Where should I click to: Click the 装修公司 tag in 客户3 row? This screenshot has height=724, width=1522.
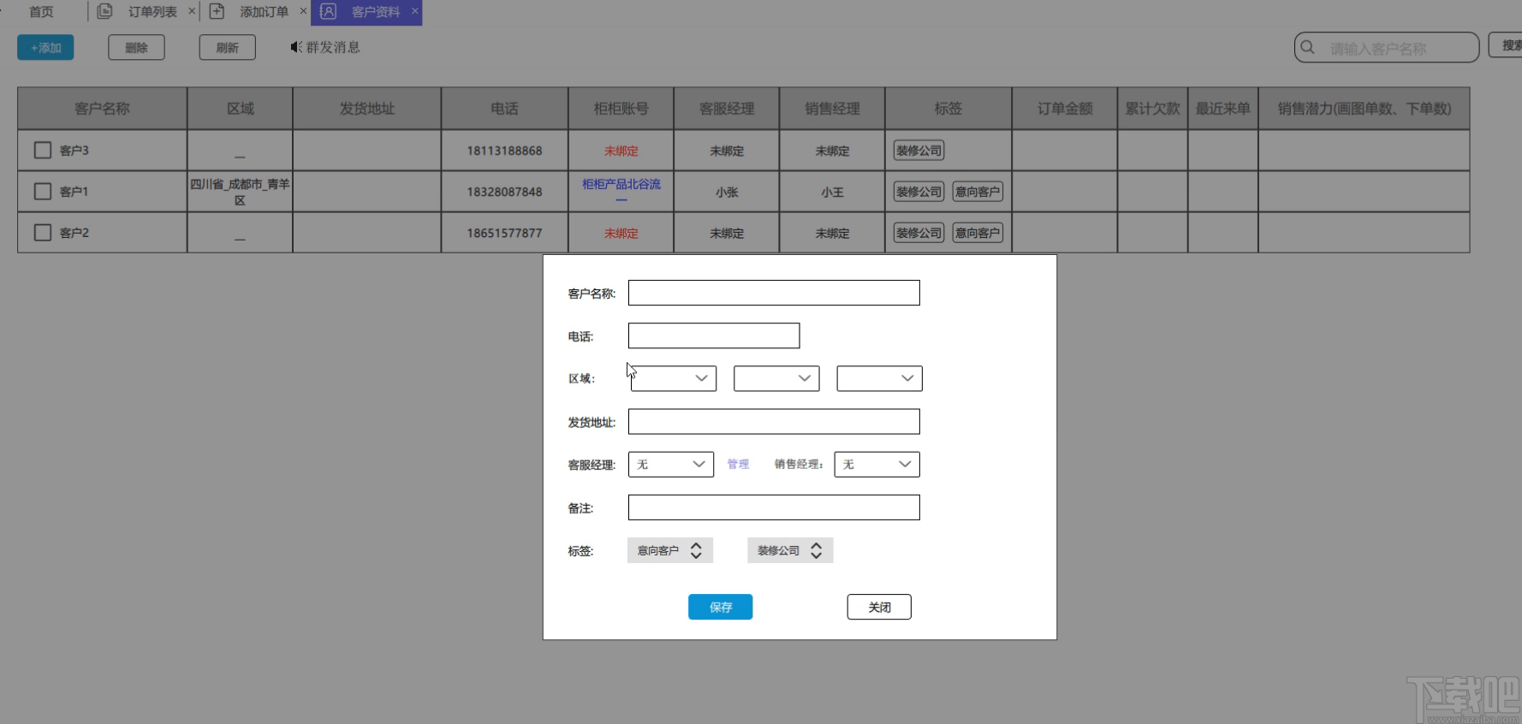(x=919, y=151)
